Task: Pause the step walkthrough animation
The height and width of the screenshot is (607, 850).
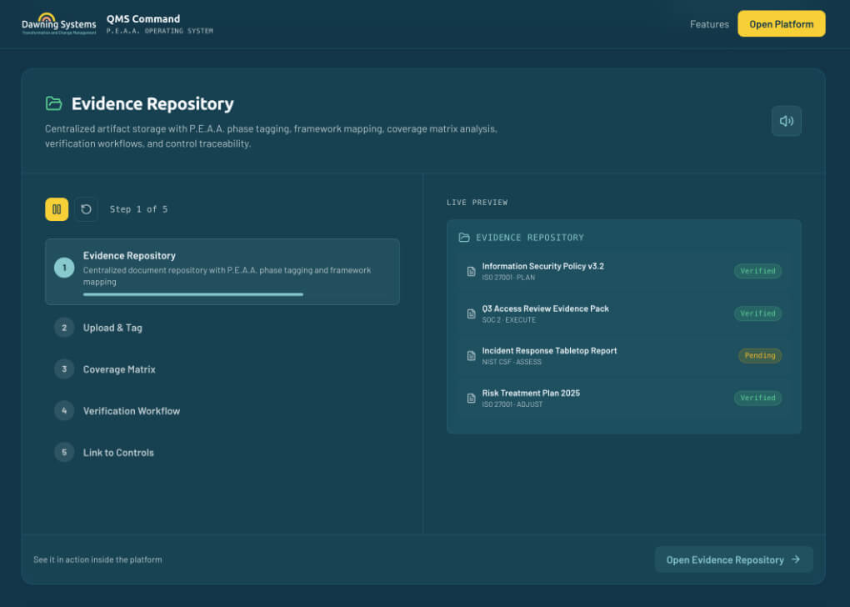Action: (x=57, y=209)
